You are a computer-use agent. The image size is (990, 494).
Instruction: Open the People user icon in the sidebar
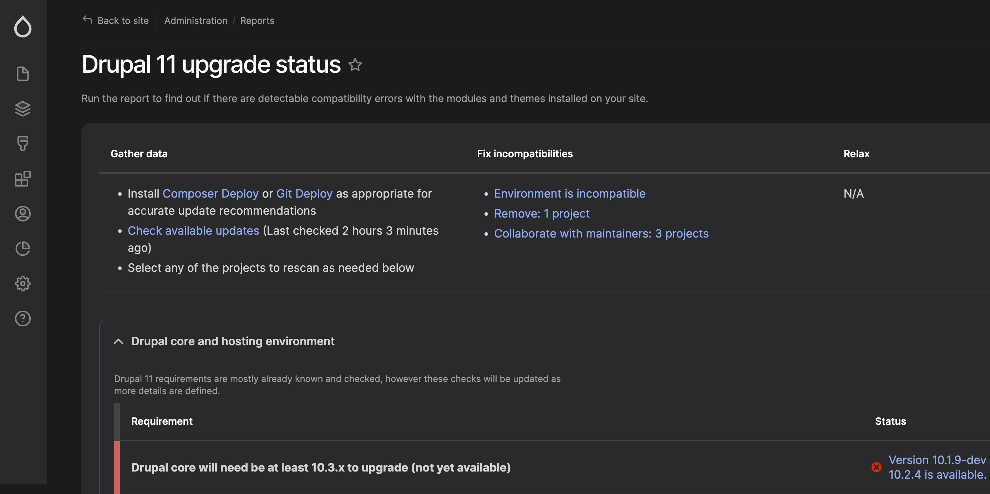[23, 214]
